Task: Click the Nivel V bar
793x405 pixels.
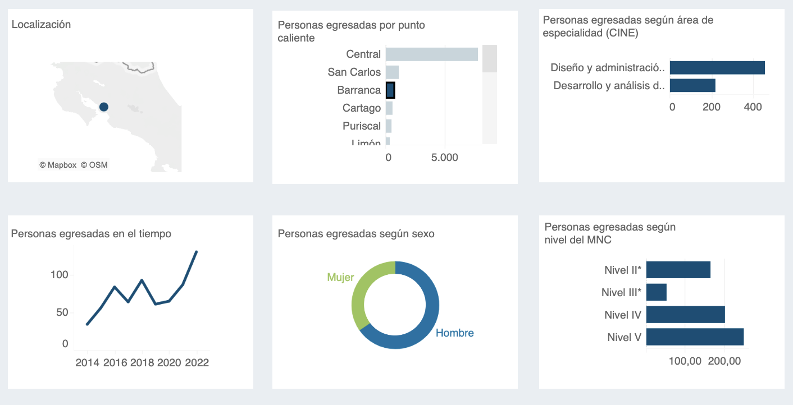Action: [x=695, y=337]
